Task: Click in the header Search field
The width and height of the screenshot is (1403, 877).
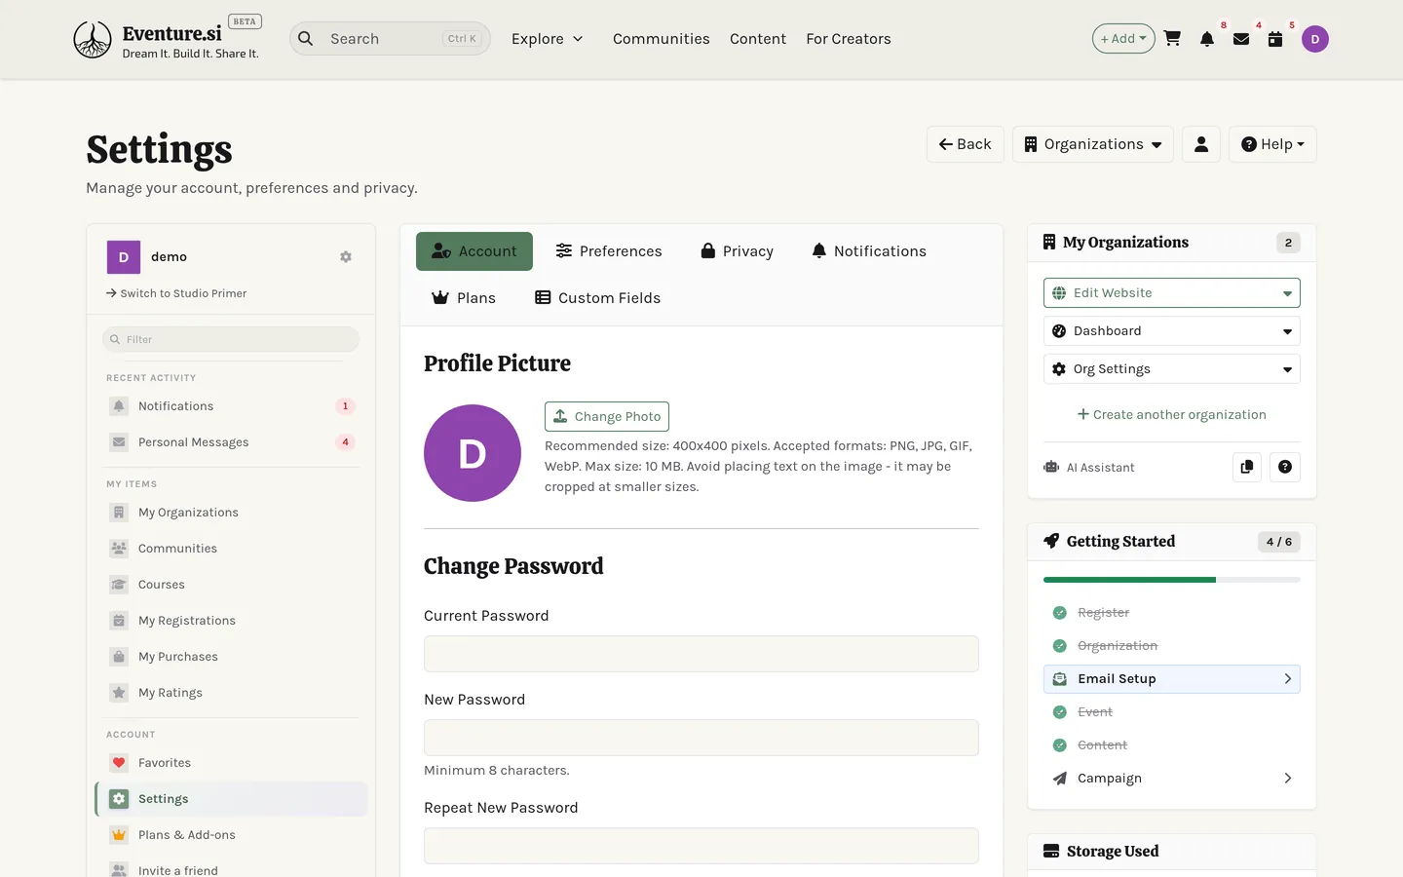Action: [x=390, y=39]
